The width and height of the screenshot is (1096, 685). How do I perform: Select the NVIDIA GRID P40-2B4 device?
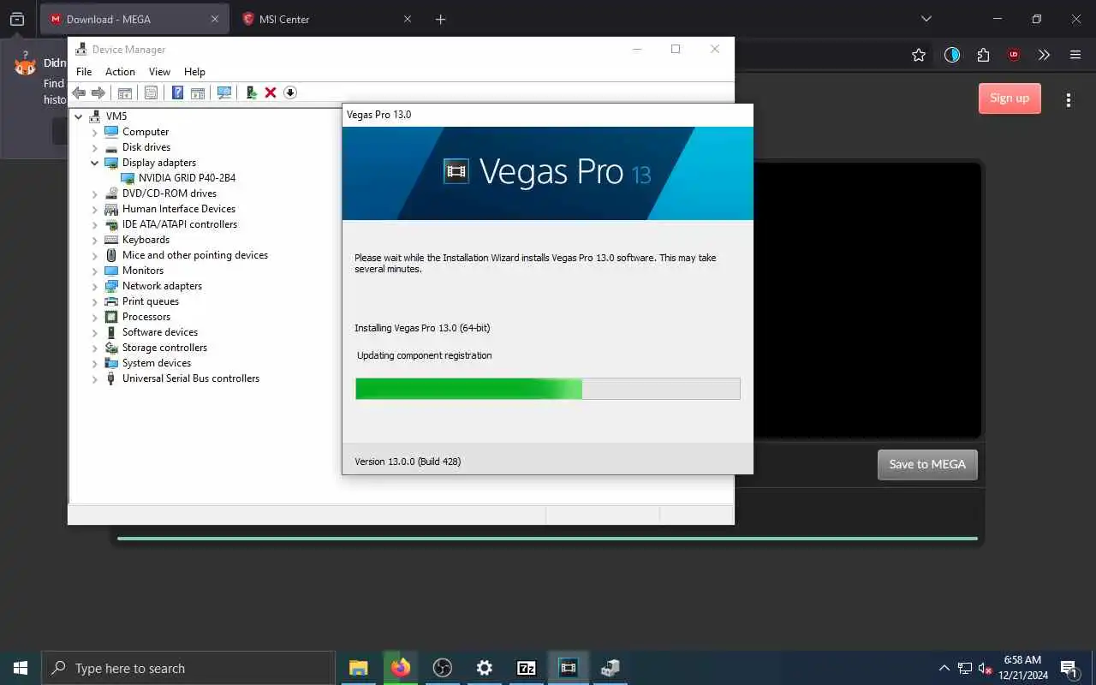click(187, 178)
